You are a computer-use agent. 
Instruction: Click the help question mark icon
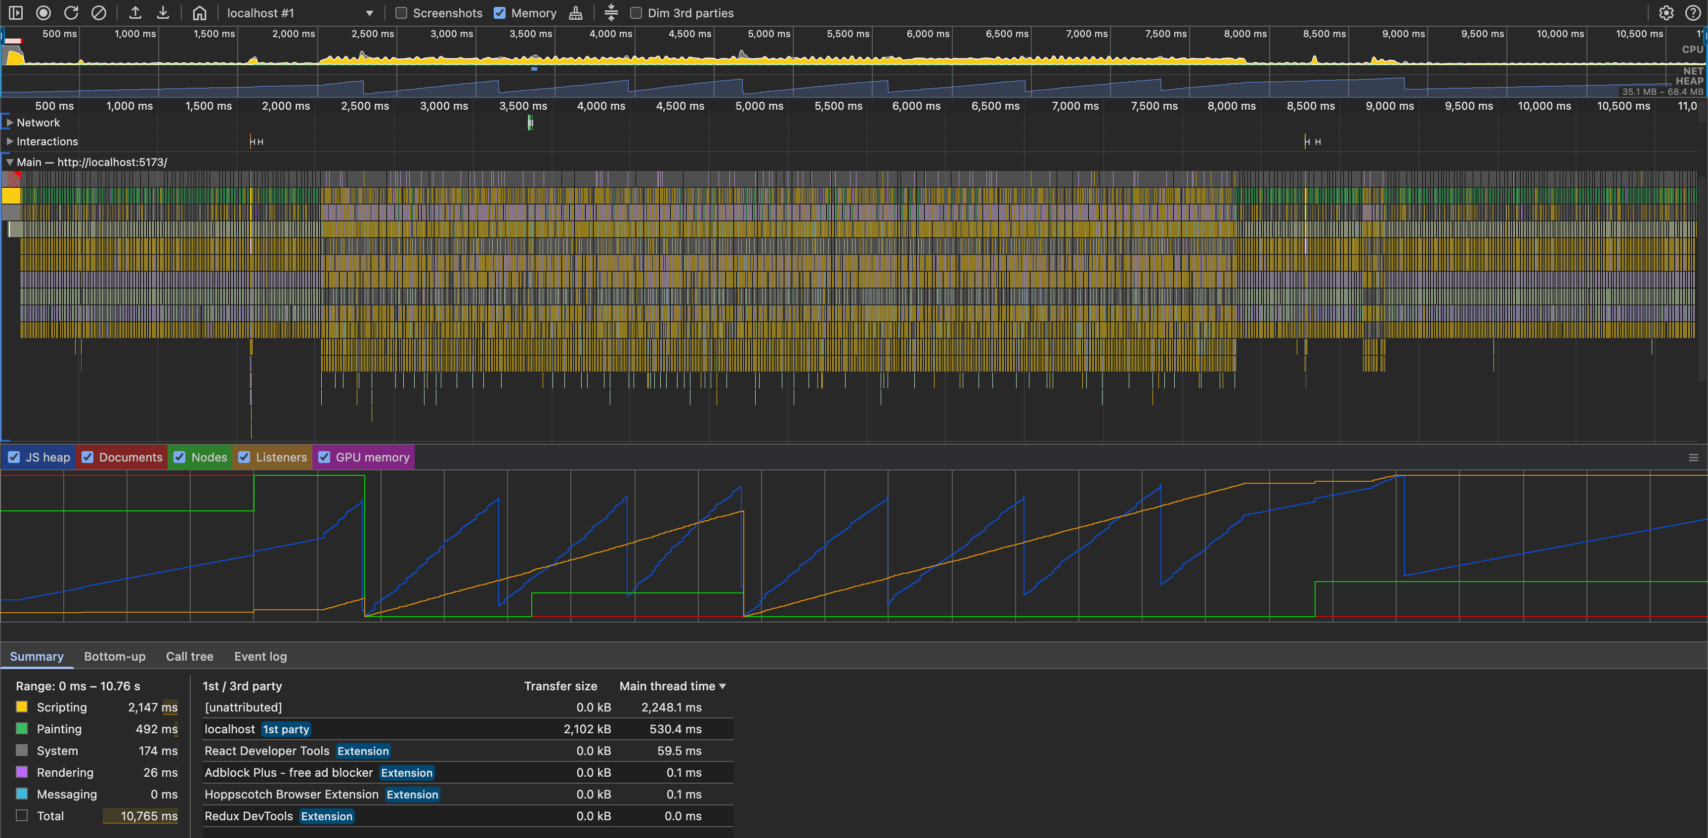(1693, 12)
